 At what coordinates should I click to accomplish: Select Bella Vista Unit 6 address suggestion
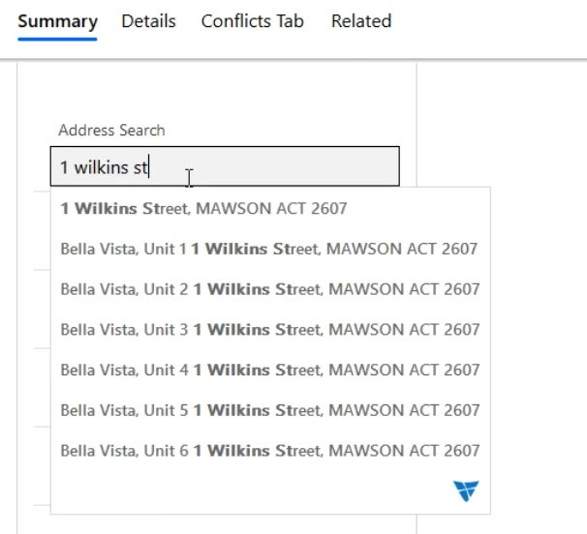point(270,451)
